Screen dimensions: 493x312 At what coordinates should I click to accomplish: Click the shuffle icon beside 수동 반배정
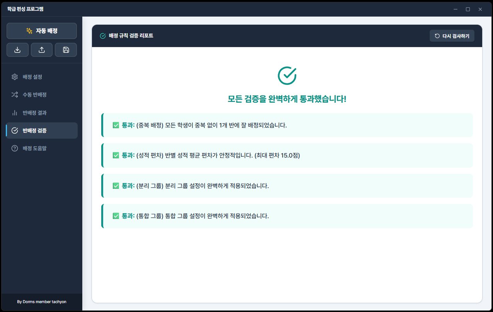coord(15,95)
